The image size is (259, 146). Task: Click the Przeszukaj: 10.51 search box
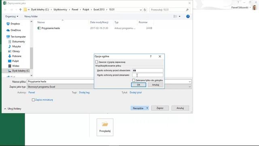pos(170,10)
